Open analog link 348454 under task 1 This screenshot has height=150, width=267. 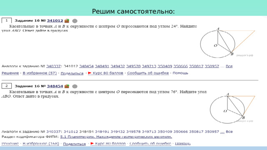pyautogui.click(x=86, y=66)
